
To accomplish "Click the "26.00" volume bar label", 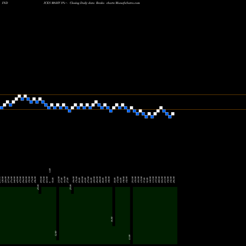I will point(112,219).
